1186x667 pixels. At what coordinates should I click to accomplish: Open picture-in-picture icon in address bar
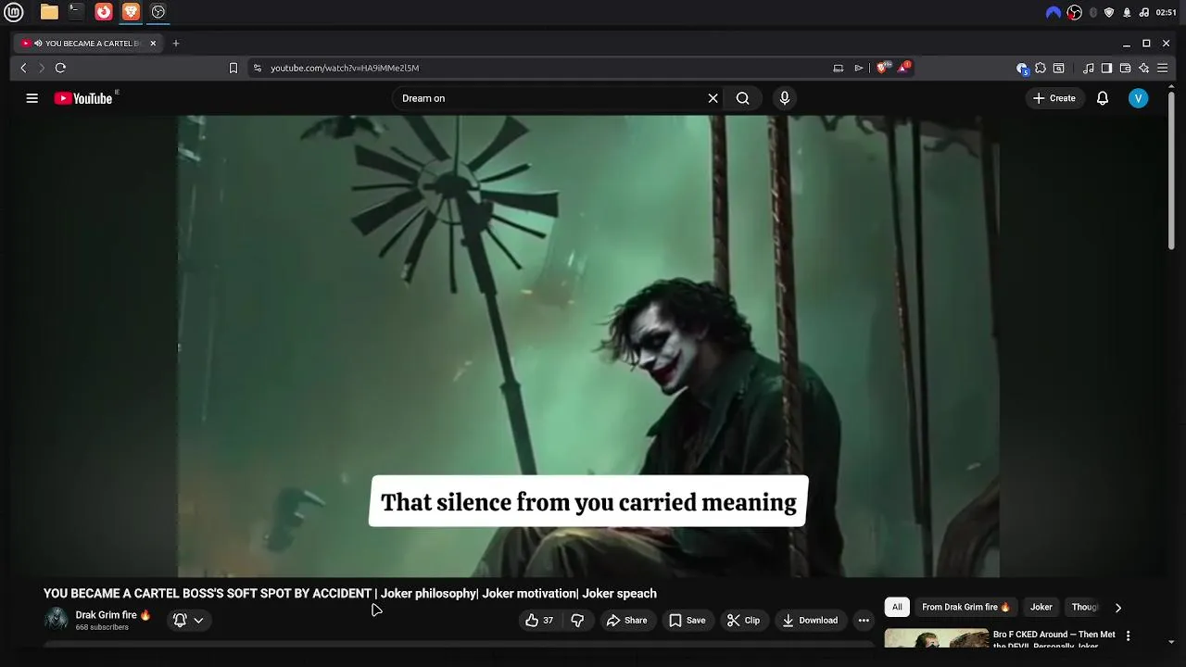pyautogui.click(x=839, y=68)
